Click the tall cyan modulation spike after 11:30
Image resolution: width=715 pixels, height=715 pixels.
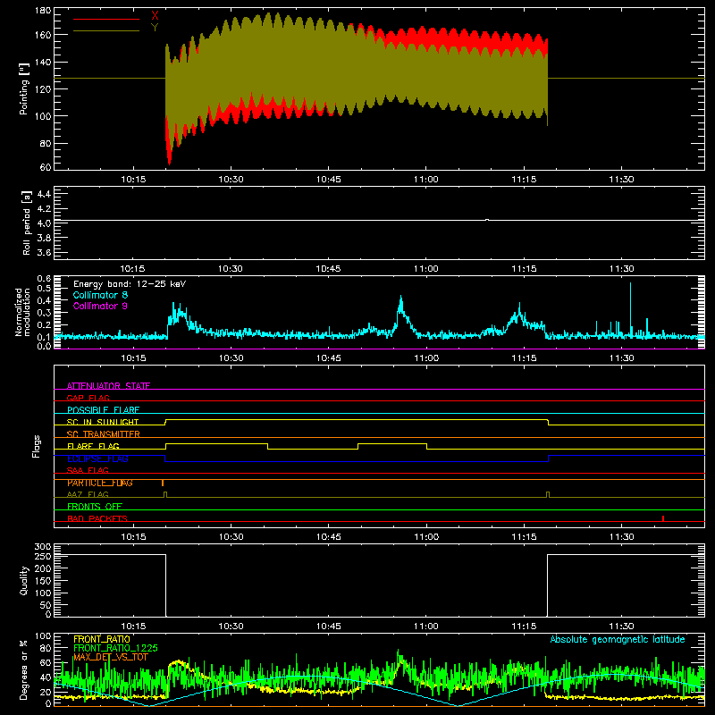point(631,308)
